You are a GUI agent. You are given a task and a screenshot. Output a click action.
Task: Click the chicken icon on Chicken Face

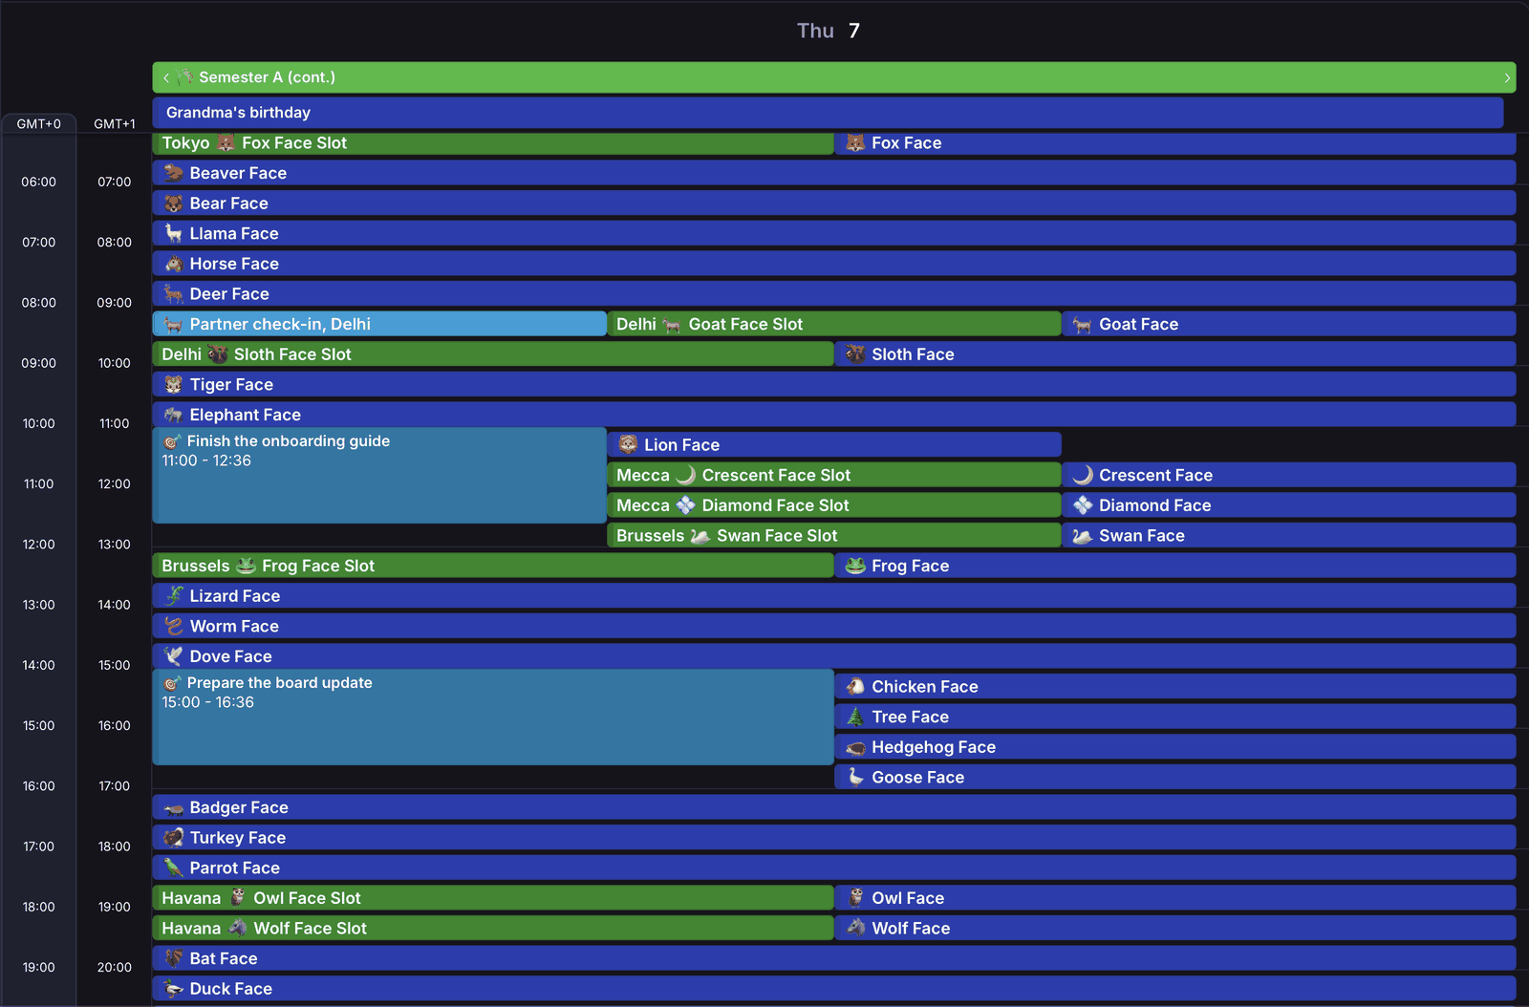(x=855, y=687)
